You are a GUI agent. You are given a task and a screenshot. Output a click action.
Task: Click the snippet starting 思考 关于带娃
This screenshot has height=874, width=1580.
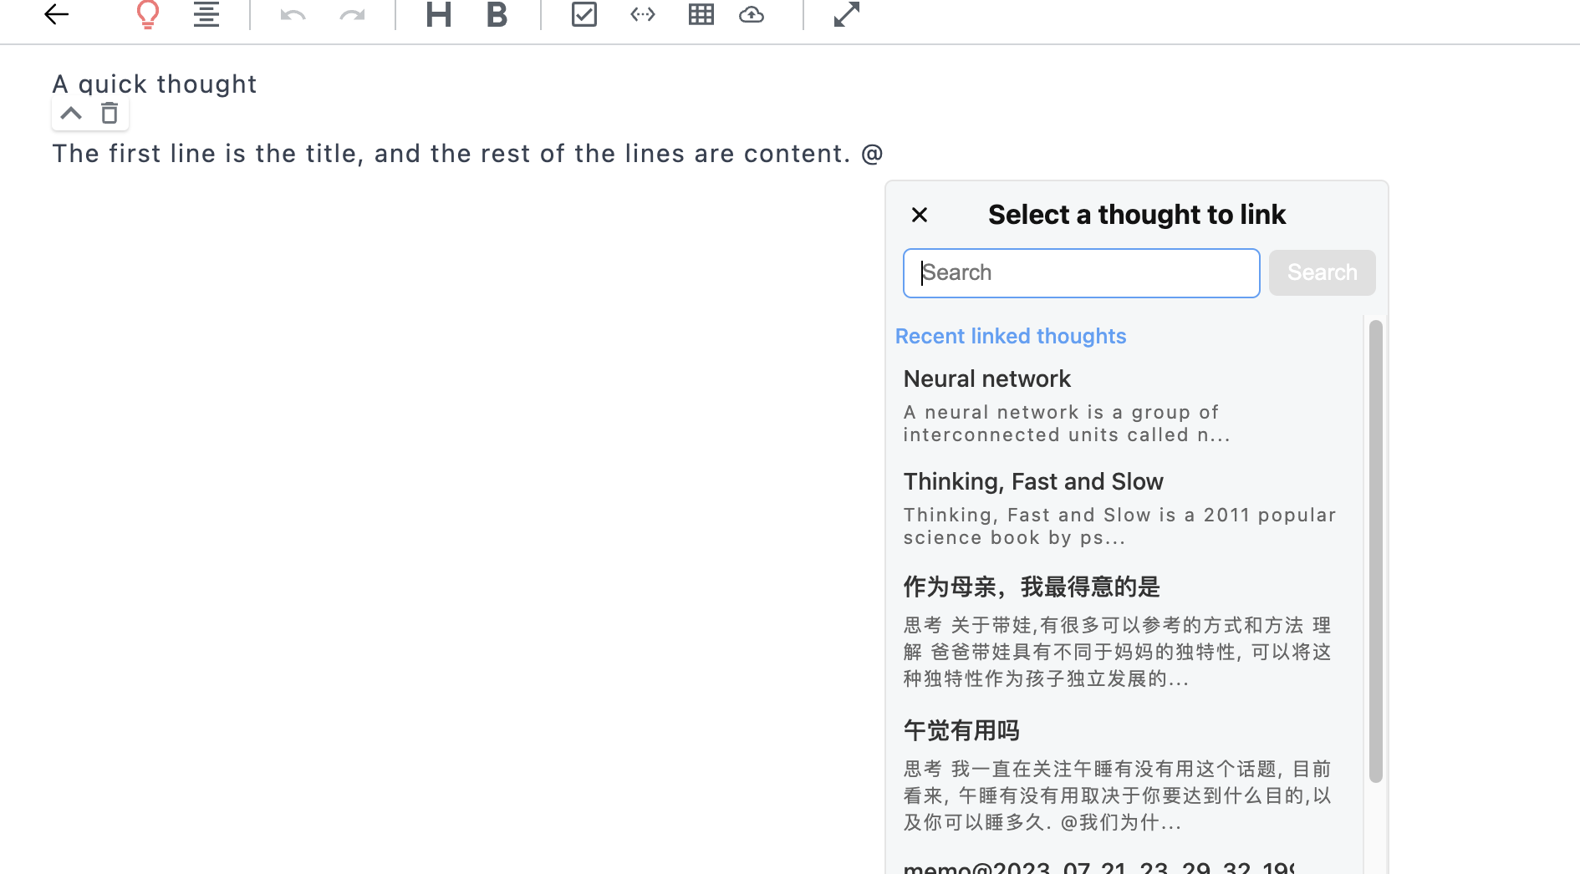(x=1118, y=652)
